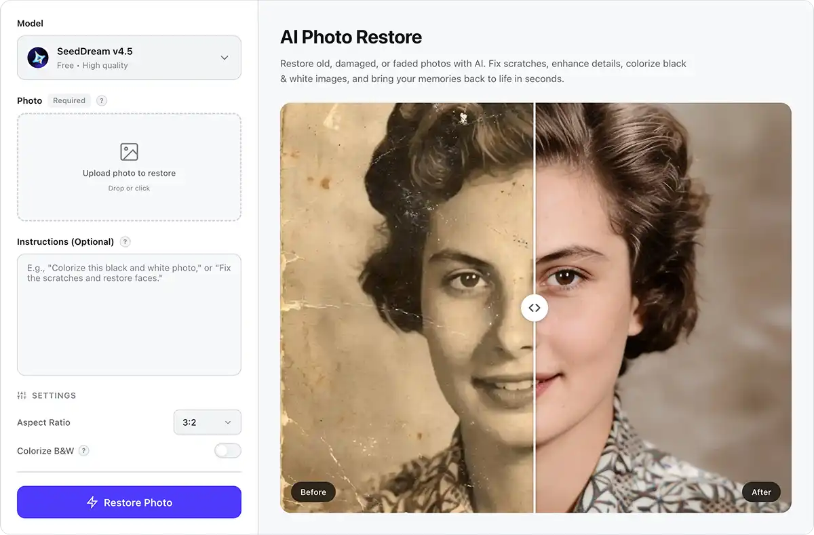
Task: Open the Aspect Ratio 3:2 dropdown
Action: 207,422
